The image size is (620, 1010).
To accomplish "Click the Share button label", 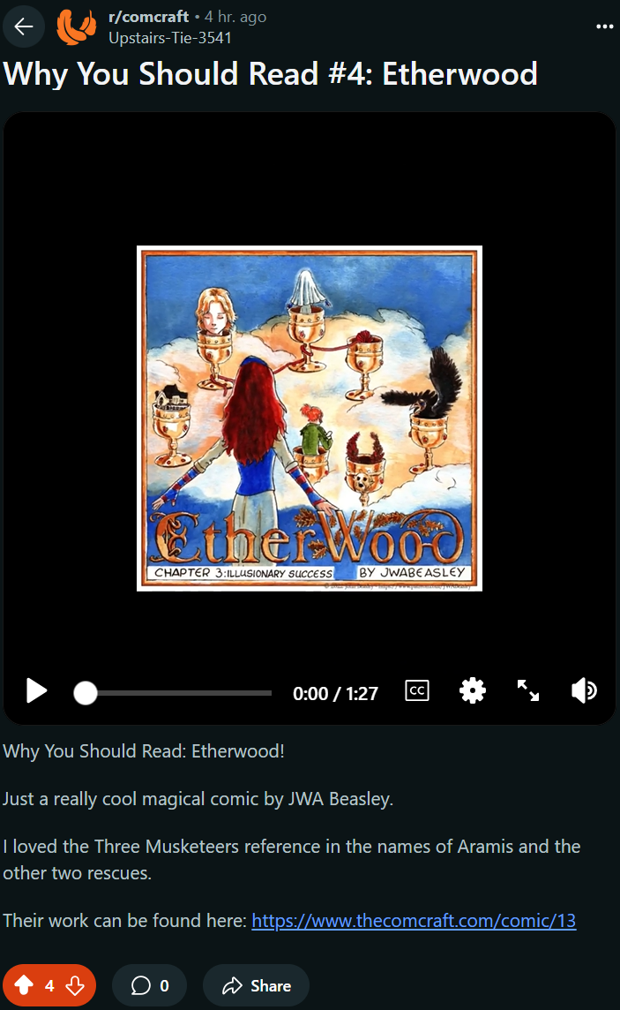I will 271,985.
